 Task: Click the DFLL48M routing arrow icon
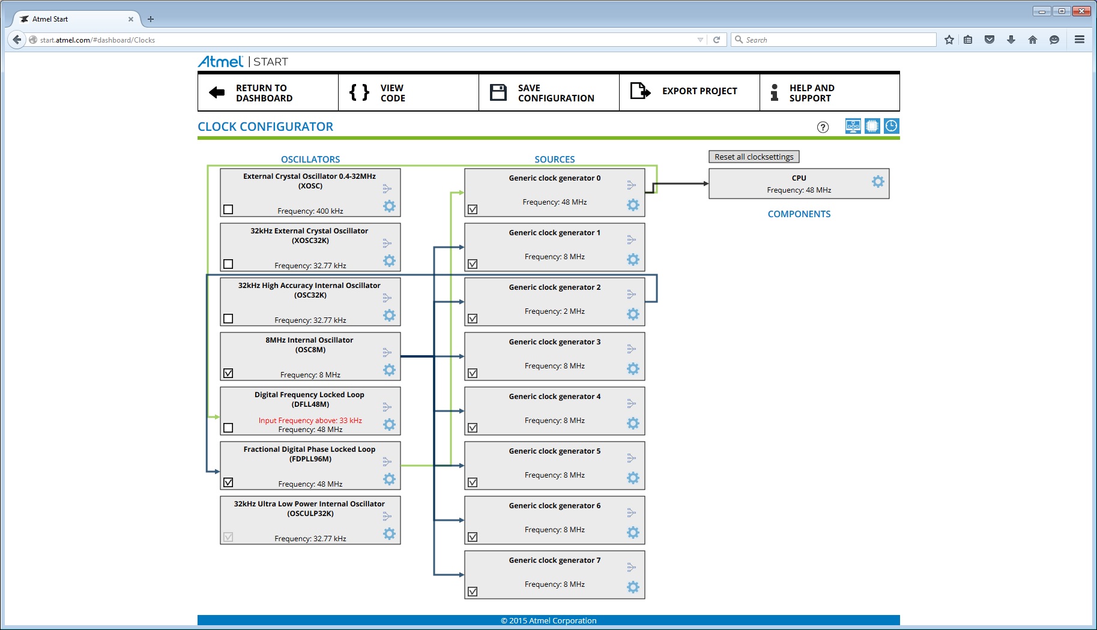(387, 407)
